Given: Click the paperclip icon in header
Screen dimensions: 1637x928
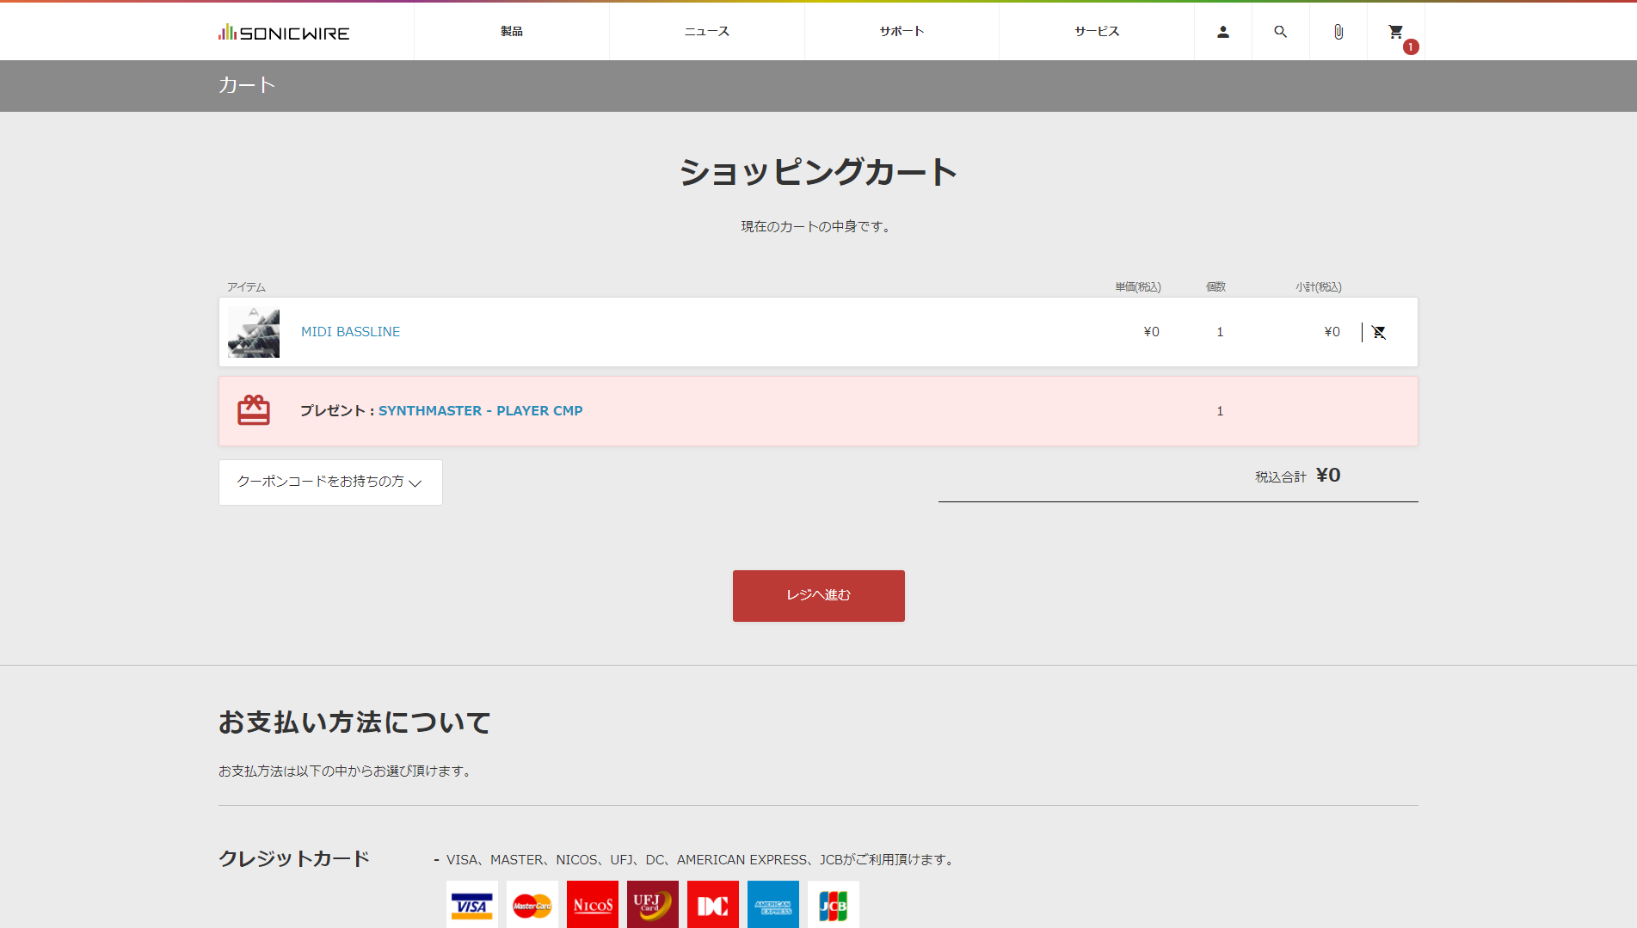Looking at the screenshot, I should [1338, 32].
